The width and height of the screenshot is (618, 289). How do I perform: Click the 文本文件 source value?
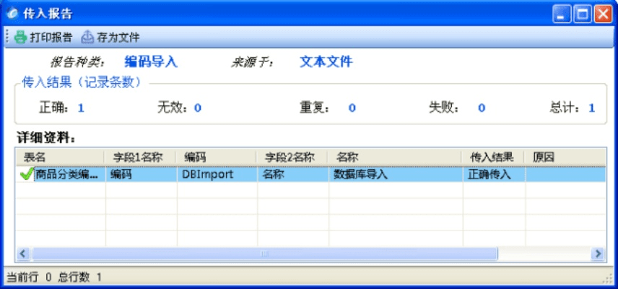tap(326, 61)
